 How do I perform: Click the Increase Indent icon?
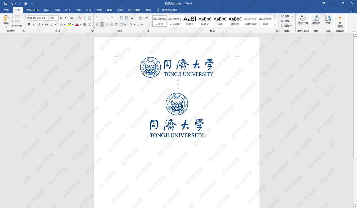126,18
